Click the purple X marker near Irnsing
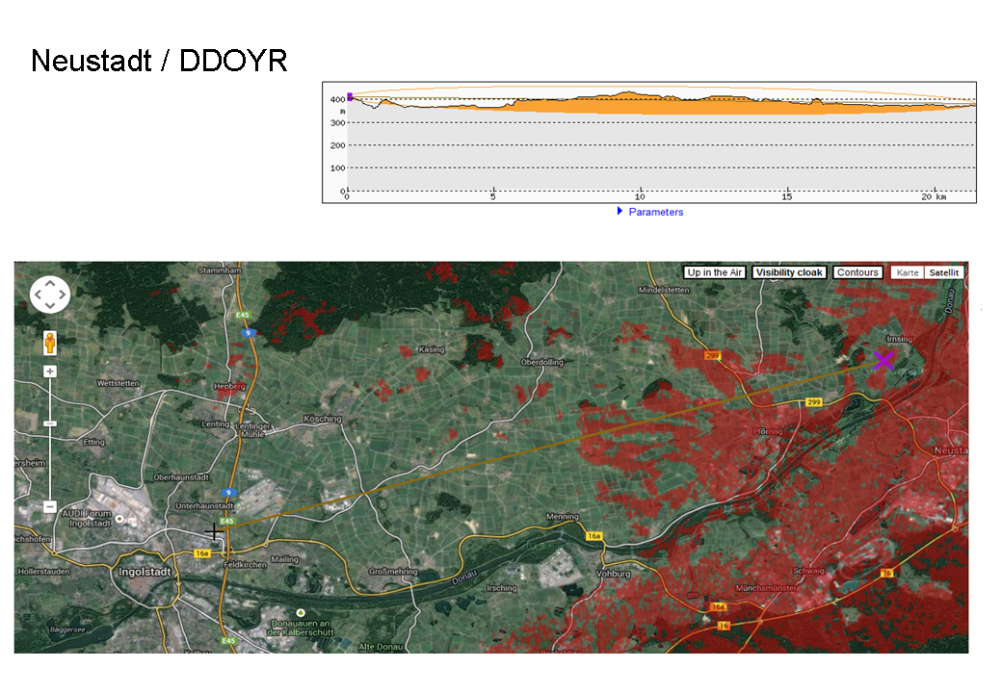 coord(883,360)
